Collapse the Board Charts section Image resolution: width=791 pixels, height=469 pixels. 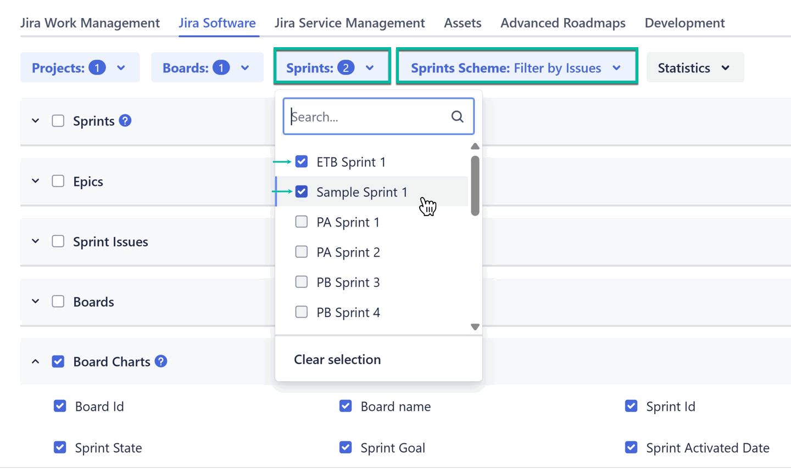point(35,361)
